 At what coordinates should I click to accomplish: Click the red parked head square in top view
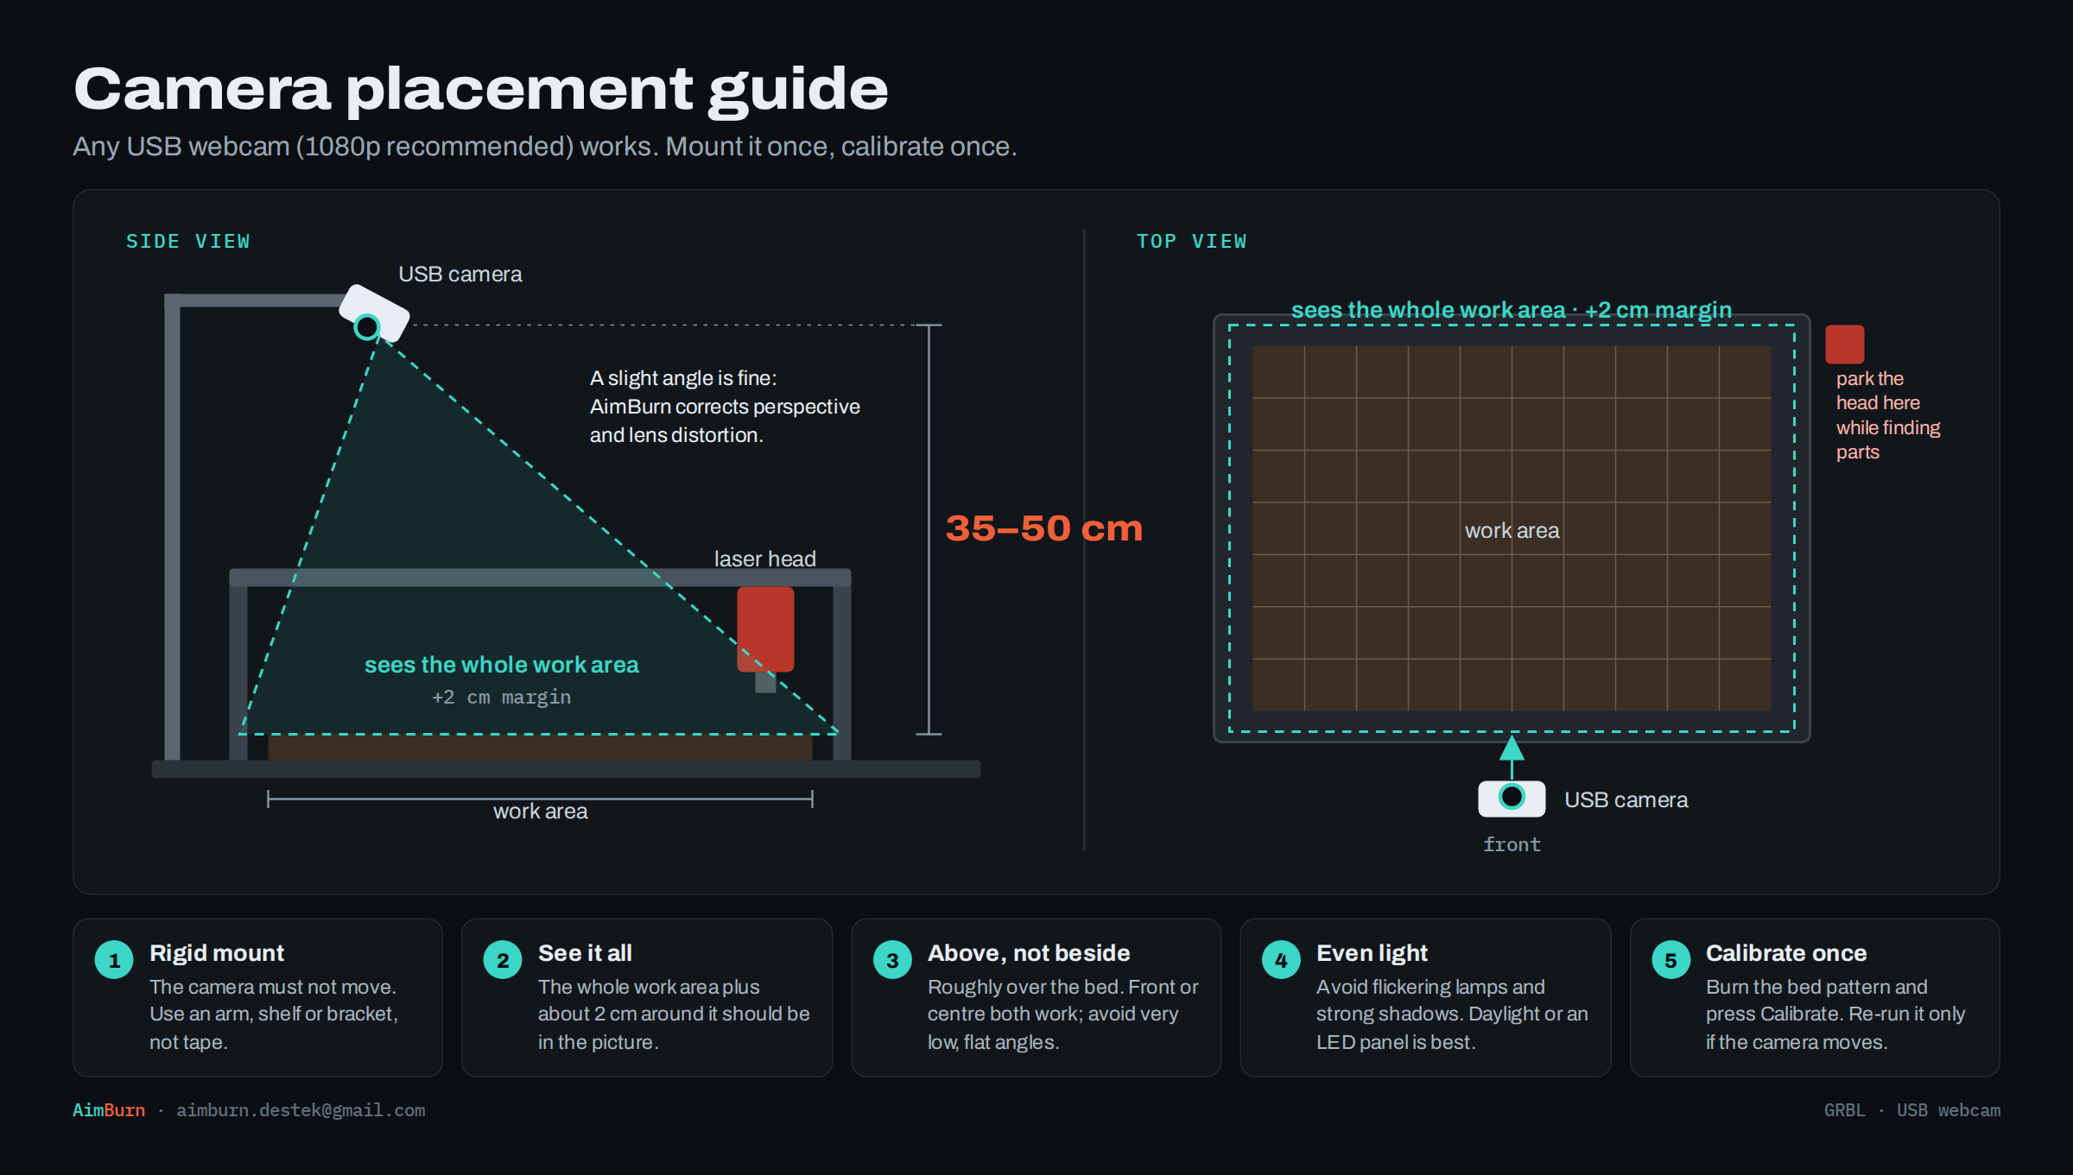point(1844,344)
